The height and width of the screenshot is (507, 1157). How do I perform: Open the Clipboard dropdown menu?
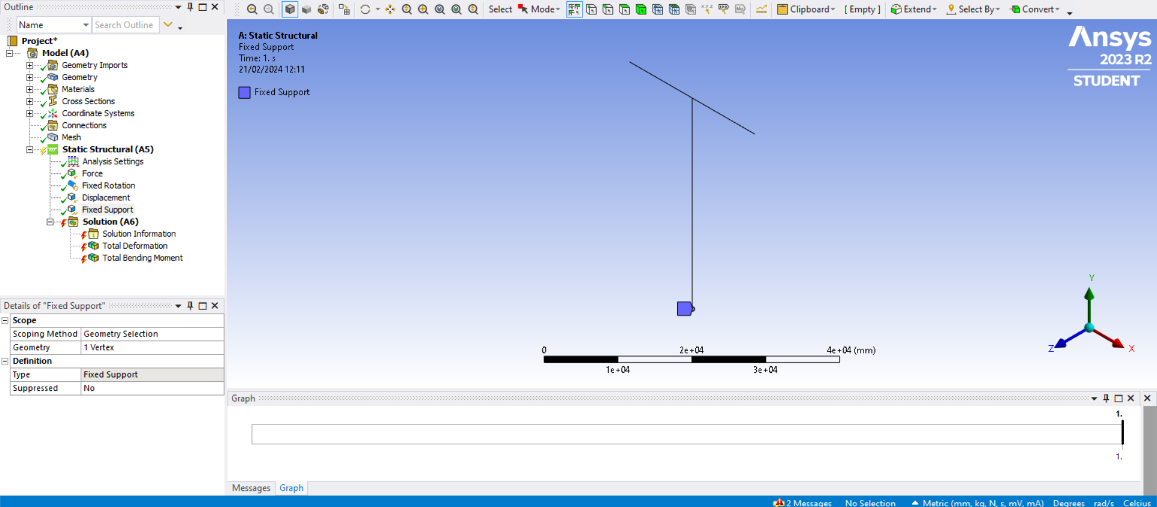coord(806,9)
